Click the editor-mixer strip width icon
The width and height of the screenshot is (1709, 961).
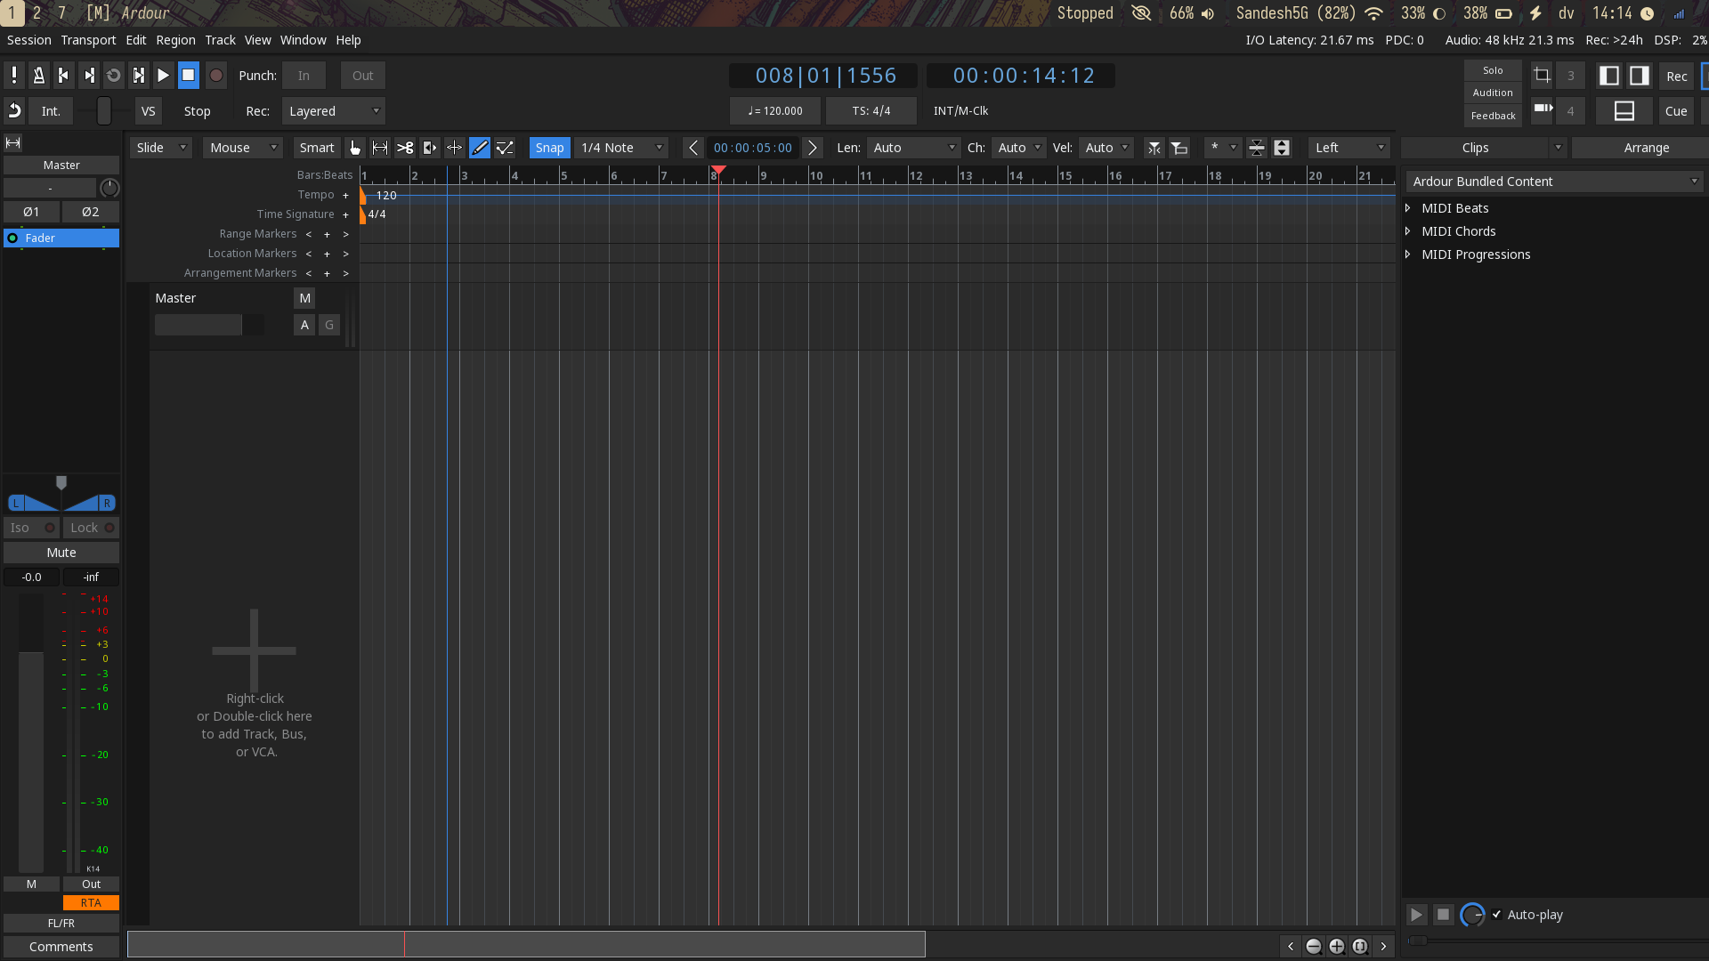click(13, 142)
